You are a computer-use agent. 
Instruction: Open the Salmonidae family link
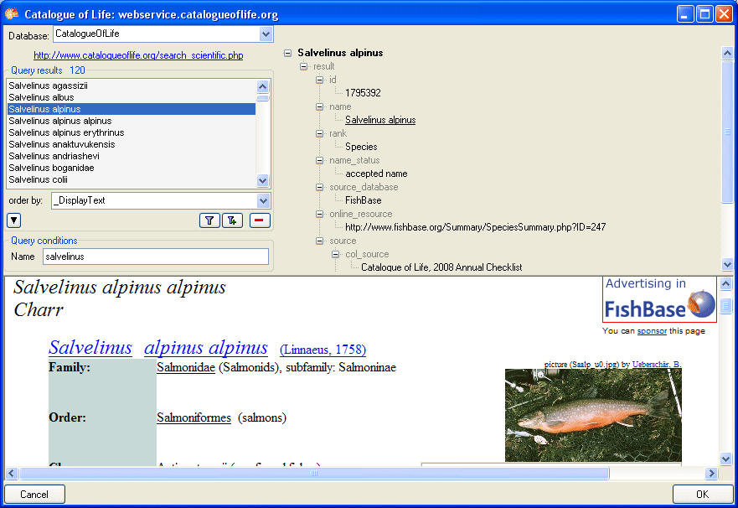pyautogui.click(x=186, y=367)
